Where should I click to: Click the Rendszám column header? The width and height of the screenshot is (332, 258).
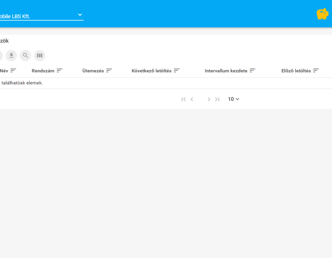(x=43, y=71)
